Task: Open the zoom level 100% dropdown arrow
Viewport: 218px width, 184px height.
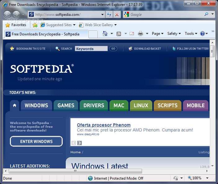Action: click(207, 178)
